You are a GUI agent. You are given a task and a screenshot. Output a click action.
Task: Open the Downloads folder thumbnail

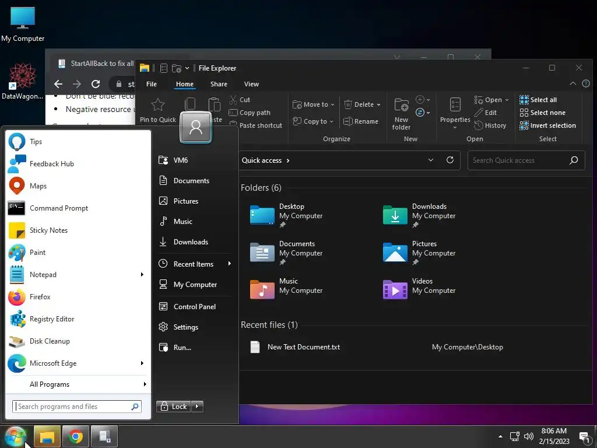(x=395, y=215)
